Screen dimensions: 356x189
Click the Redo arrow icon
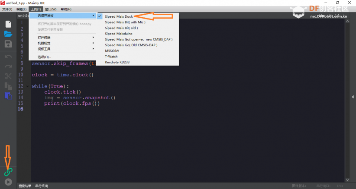click(8, 66)
